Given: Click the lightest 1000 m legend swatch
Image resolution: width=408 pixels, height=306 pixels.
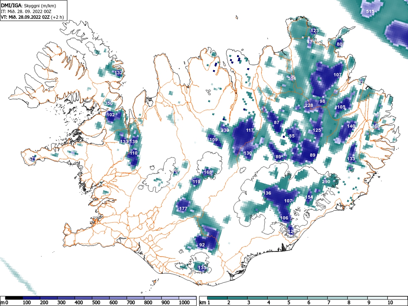Looking at the screenshot, I should point(188,298).
